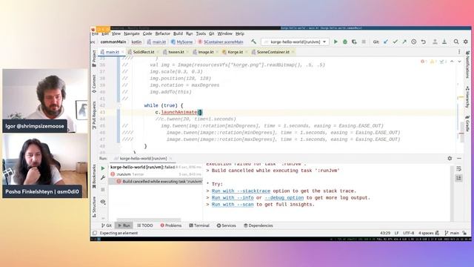Click Run with --scan link

point(233,205)
